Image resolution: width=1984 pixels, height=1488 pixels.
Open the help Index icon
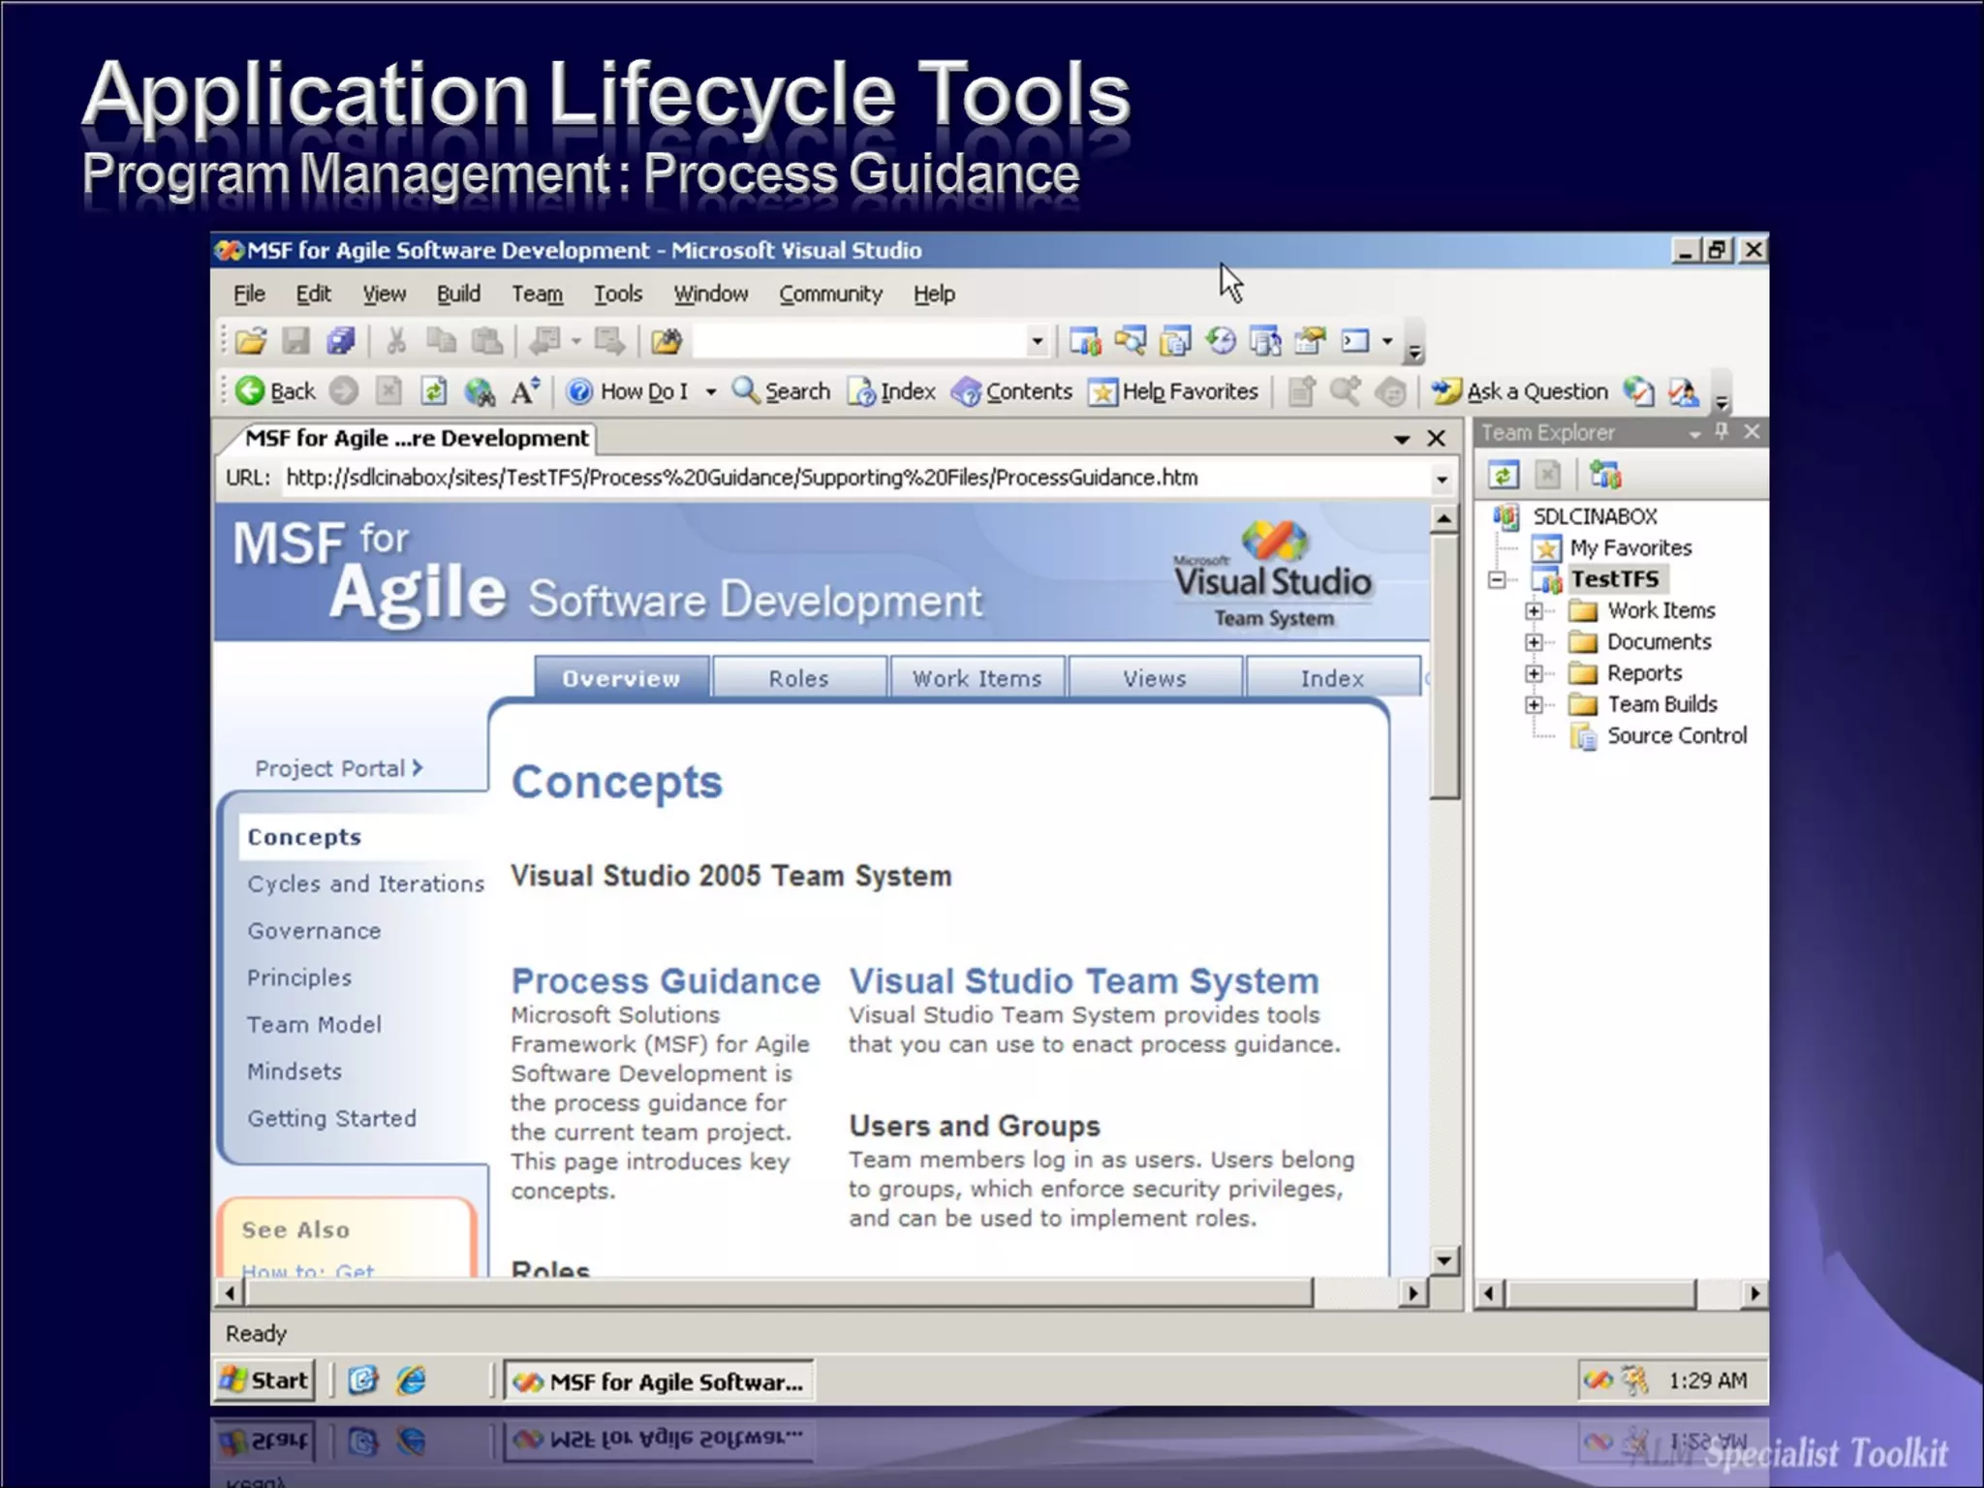(x=861, y=391)
